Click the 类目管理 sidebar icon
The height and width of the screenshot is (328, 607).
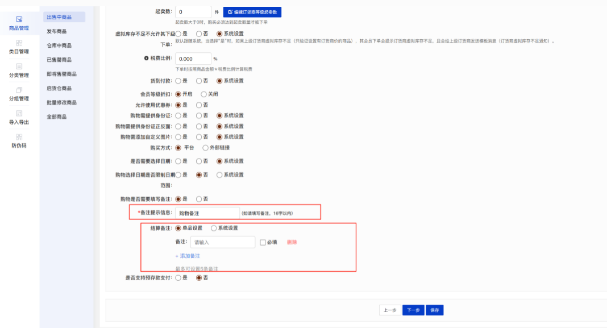click(x=19, y=43)
